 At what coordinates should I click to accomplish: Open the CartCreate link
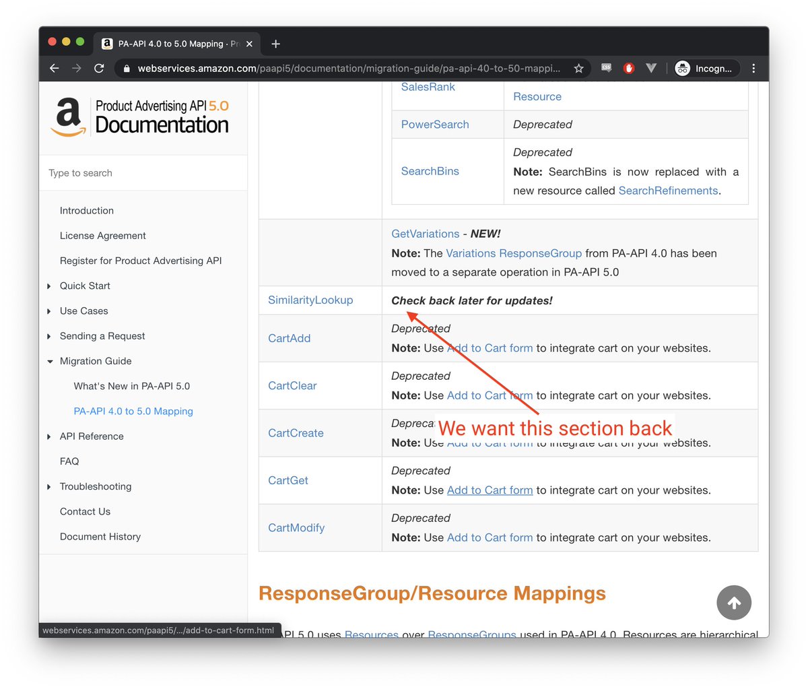coord(296,433)
